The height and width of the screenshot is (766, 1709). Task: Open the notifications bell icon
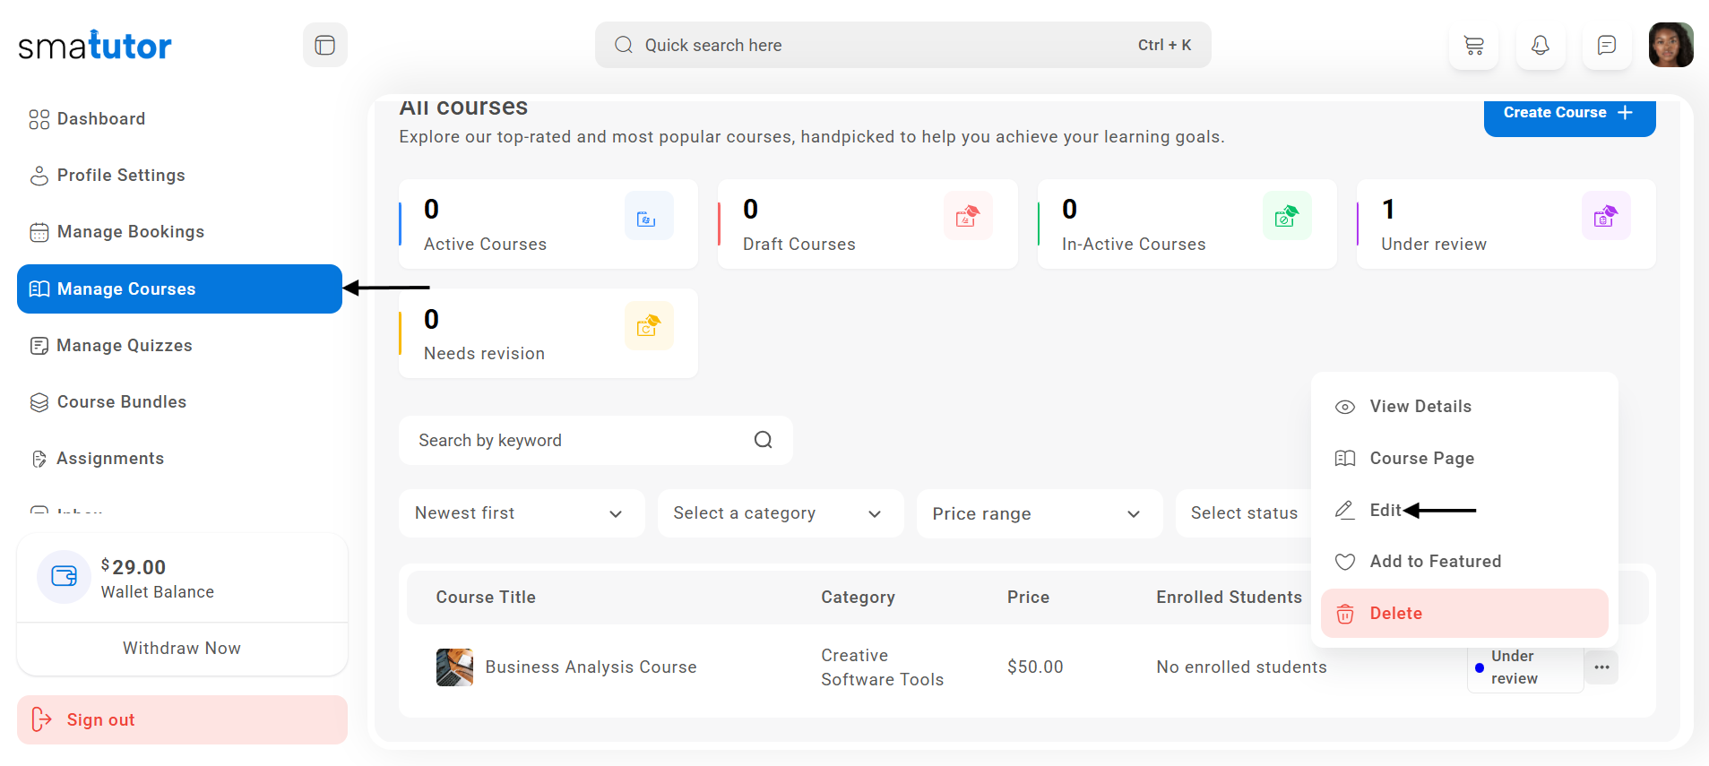point(1540,45)
